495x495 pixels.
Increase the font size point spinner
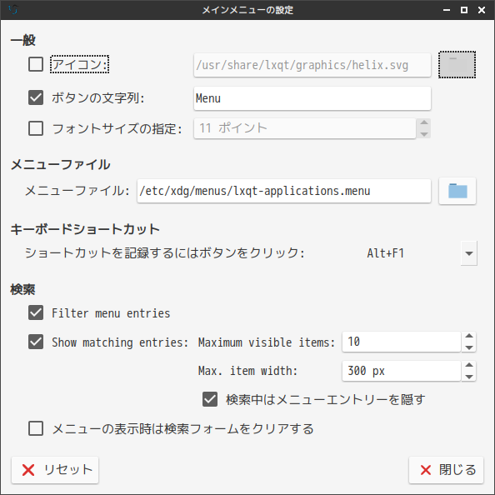[x=424, y=122]
